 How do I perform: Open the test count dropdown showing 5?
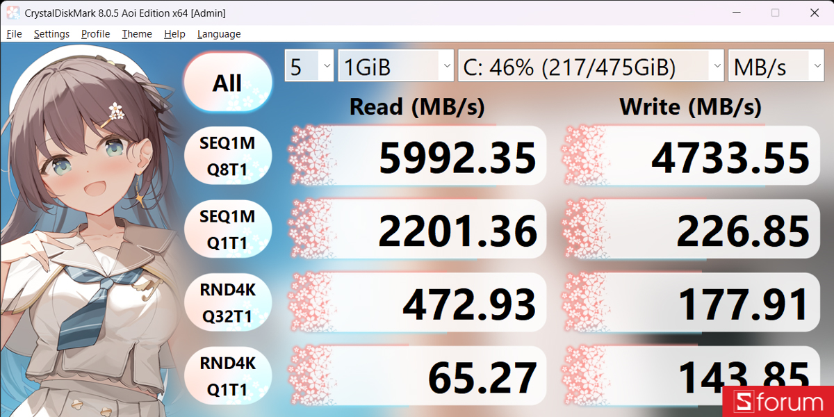309,67
